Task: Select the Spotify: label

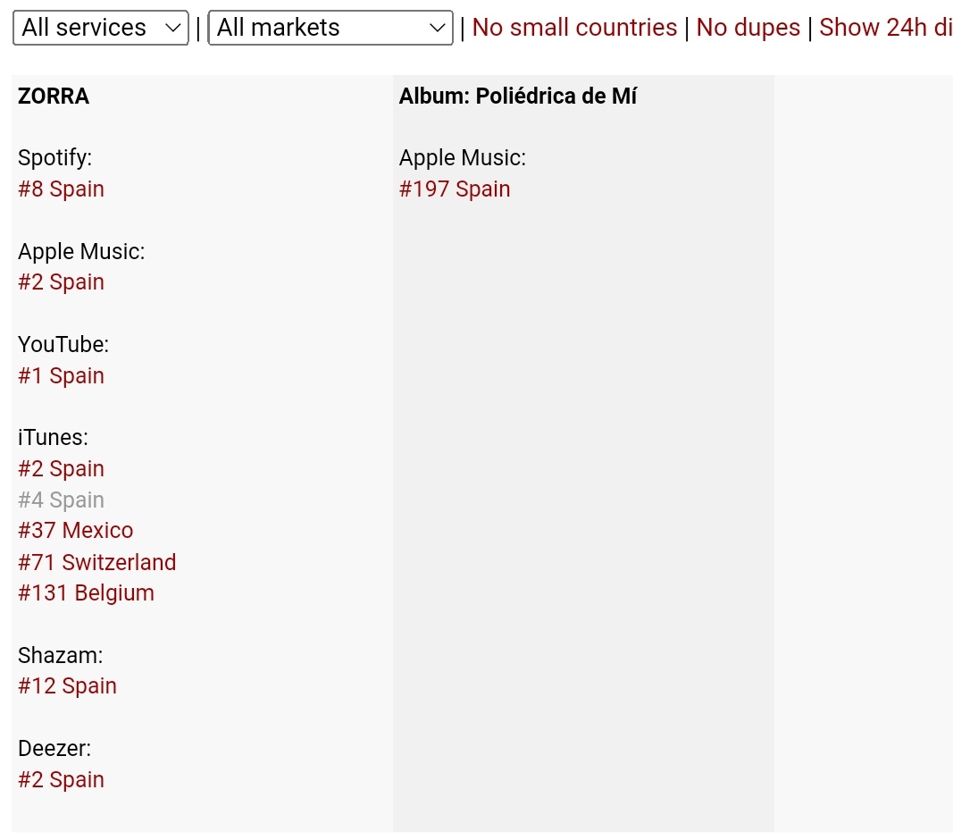Action: [x=54, y=158]
